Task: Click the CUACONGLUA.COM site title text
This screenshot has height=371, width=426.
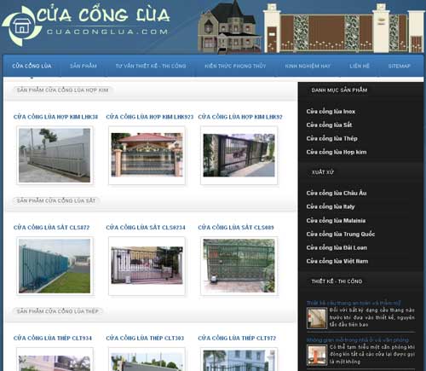Action: point(107,32)
